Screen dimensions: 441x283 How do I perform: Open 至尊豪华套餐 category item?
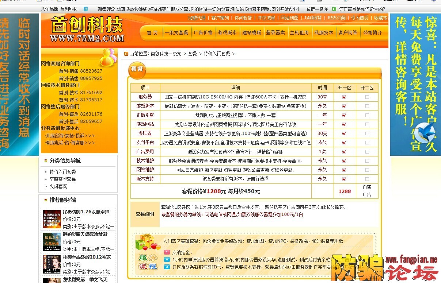click(63, 179)
